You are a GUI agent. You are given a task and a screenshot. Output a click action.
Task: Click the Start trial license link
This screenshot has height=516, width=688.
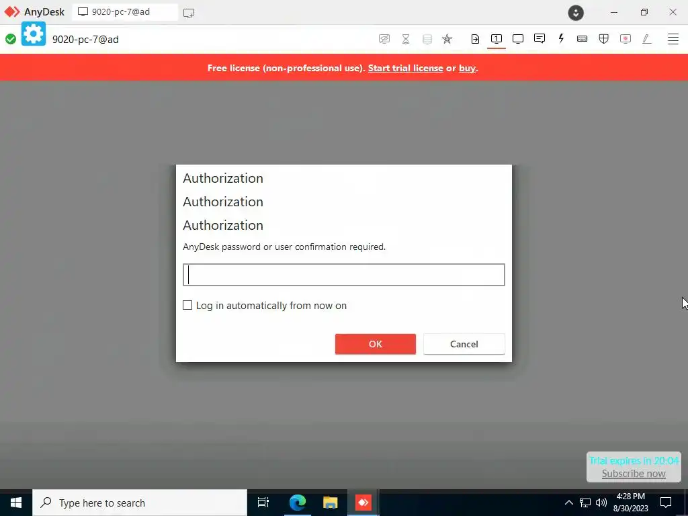click(405, 68)
